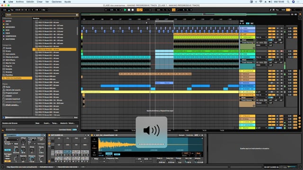303x170 pixels.
Task: Click the transport Stop button
Action: click(x=129, y=10)
